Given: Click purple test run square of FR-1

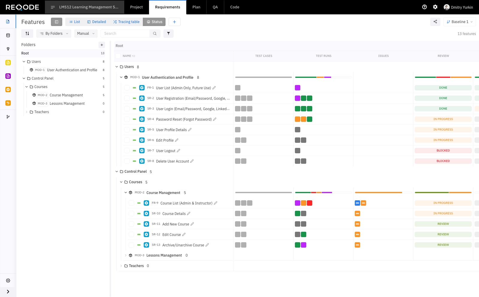Looking at the screenshot, I should (298, 88).
